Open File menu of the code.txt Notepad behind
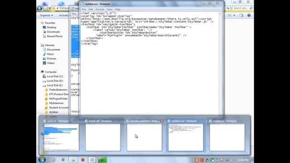 click(x=74, y=14)
